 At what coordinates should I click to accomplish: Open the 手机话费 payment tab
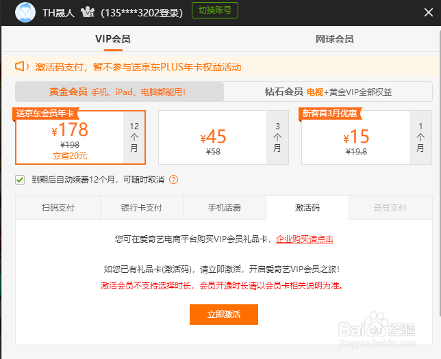click(225, 208)
